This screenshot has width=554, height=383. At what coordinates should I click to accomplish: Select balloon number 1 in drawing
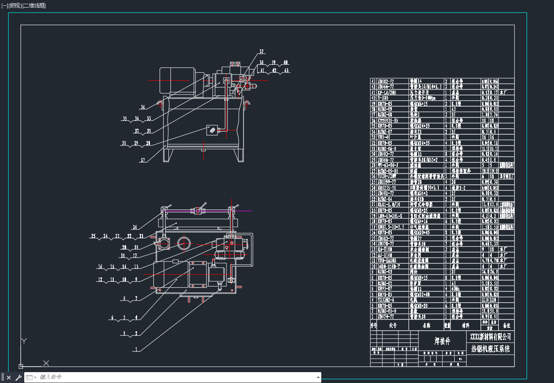136,349
